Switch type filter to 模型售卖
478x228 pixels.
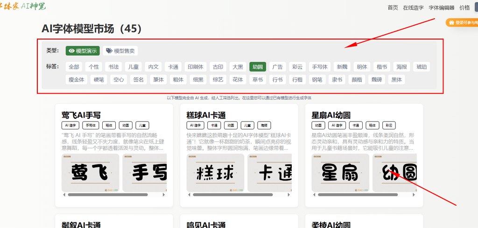pyautogui.click(x=120, y=51)
